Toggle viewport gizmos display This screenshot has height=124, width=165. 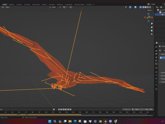130,7
